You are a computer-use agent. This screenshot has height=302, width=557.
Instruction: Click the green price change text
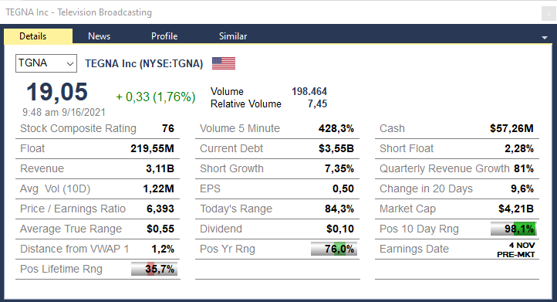(x=156, y=97)
